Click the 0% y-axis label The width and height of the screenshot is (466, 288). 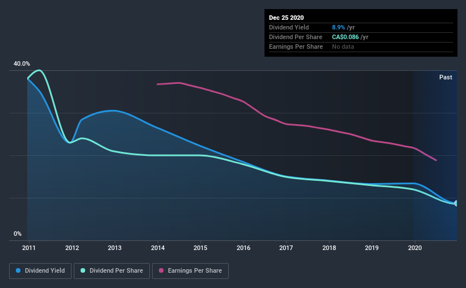coord(18,234)
